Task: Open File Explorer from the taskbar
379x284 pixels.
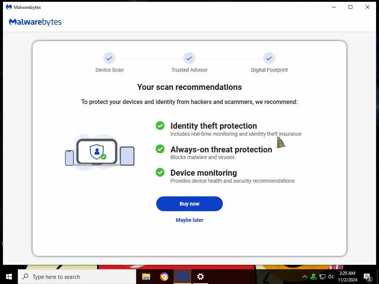Action: [146, 277]
